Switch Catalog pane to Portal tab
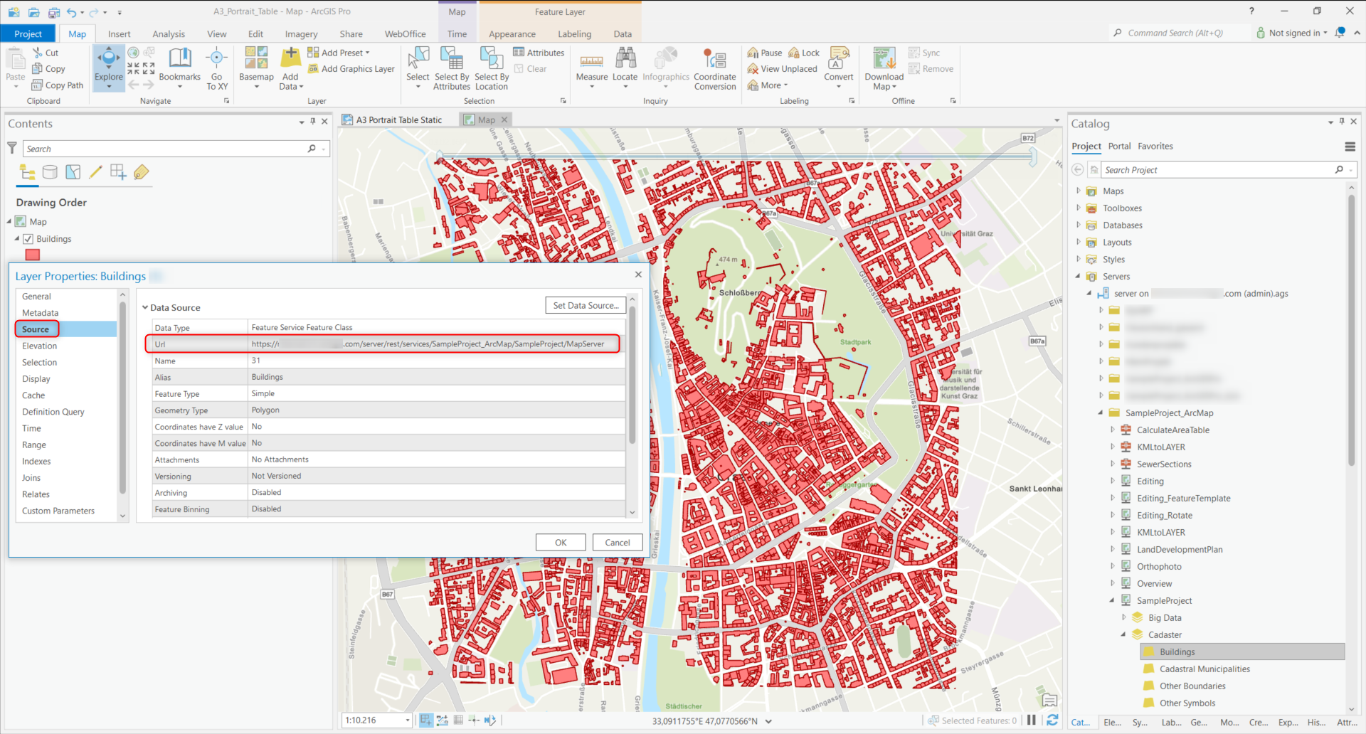The height and width of the screenshot is (734, 1366). point(1119,146)
